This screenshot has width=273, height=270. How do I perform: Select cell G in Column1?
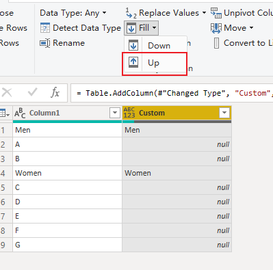click(67, 245)
